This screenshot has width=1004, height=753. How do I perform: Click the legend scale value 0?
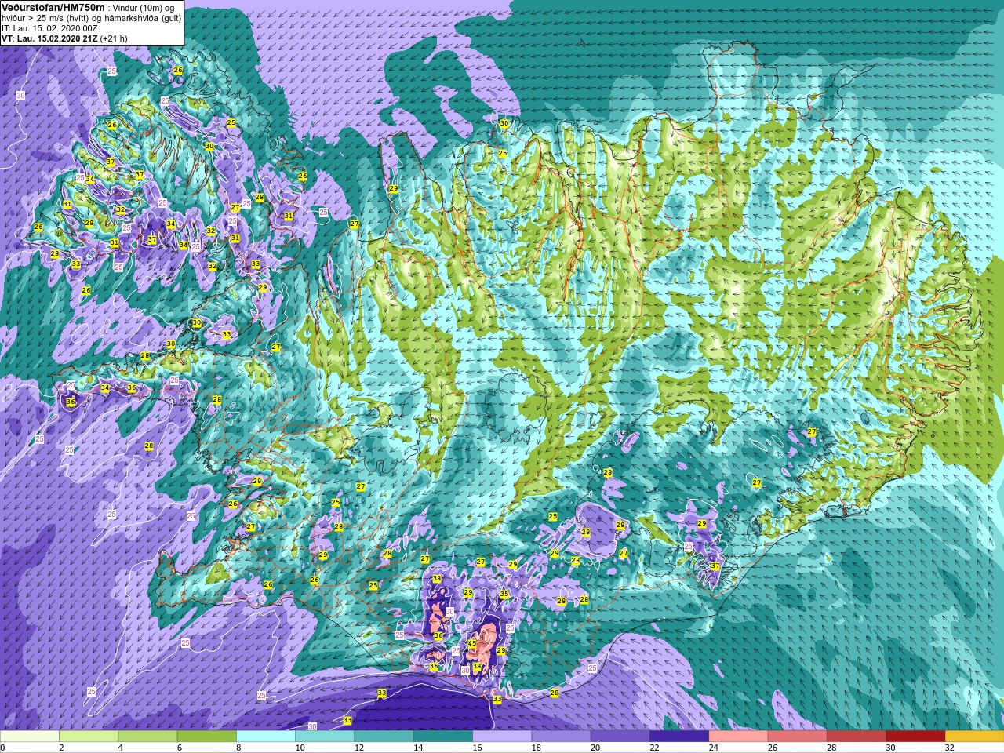pyautogui.click(x=3, y=748)
